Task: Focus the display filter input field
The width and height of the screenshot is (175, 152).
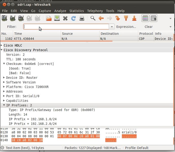Action: point(66,27)
